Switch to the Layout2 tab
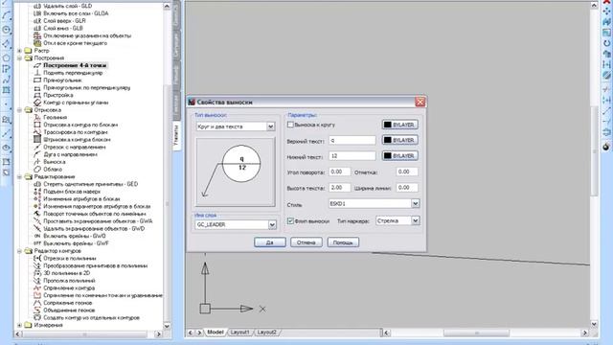 pos(267,333)
